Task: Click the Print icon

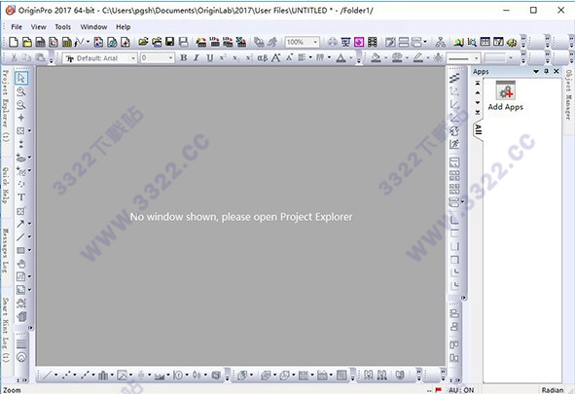Action: pos(332,42)
